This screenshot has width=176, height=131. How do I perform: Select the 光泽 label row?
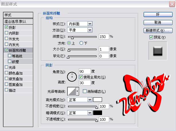coord(18,67)
